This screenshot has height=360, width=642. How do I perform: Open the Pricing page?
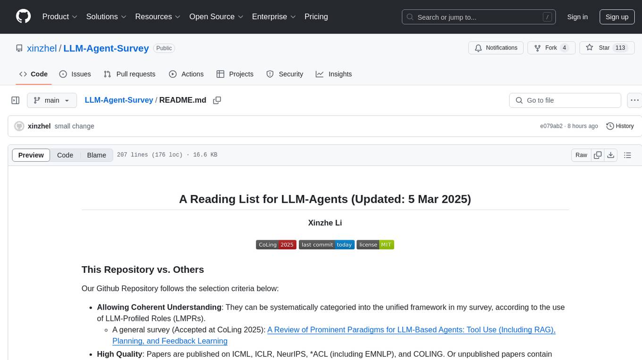point(316,16)
